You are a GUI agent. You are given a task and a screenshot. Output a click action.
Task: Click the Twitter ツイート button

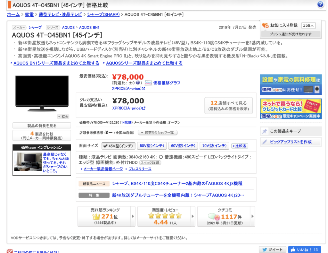pos(272,249)
